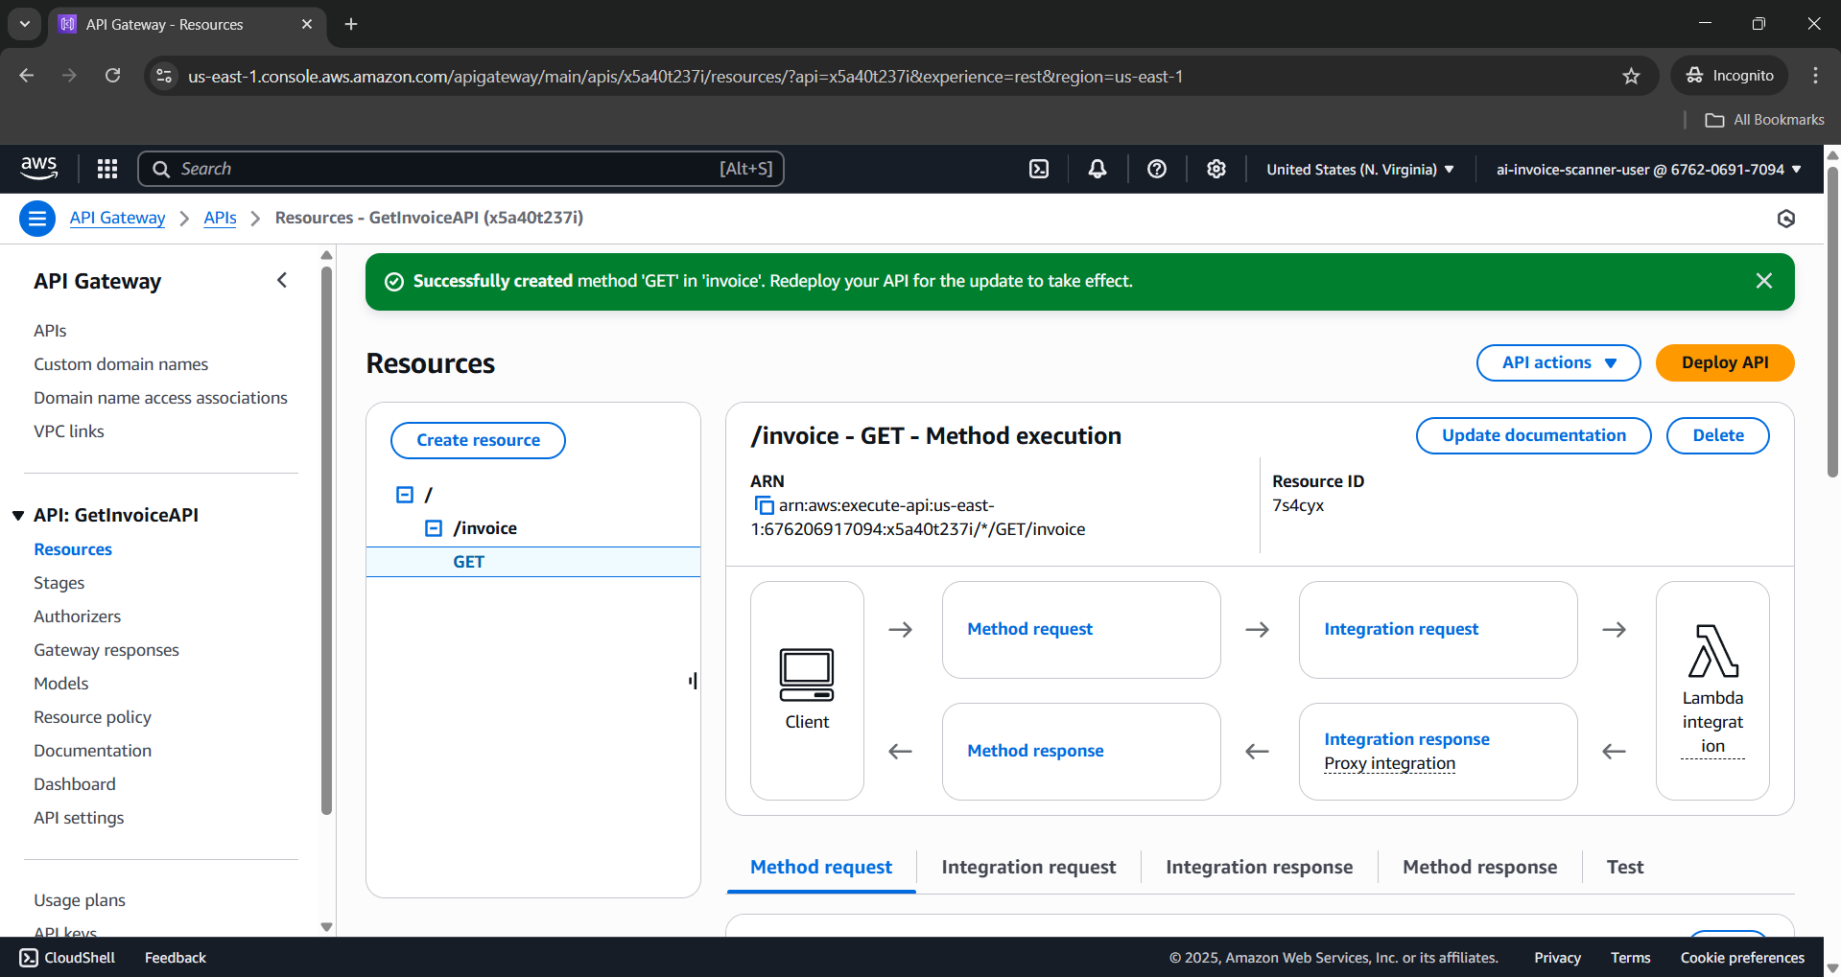This screenshot has height=977, width=1841.
Task: Click the Create resource button
Action: pyautogui.click(x=478, y=440)
